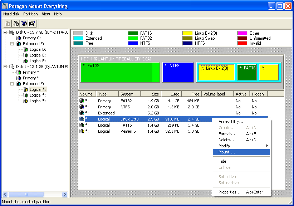Viewport: 294px width, 206px height.
Task: Click the right arrow of tree scrollbar
Action: [65, 195]
